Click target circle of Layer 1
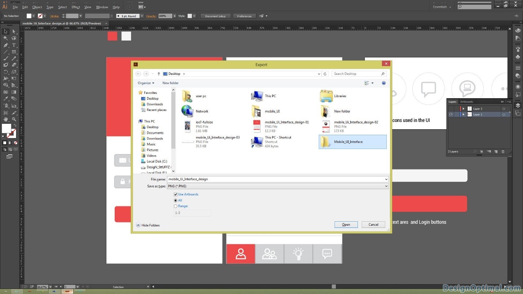Viewport: 523px width, 294px height. coord(504,115)
